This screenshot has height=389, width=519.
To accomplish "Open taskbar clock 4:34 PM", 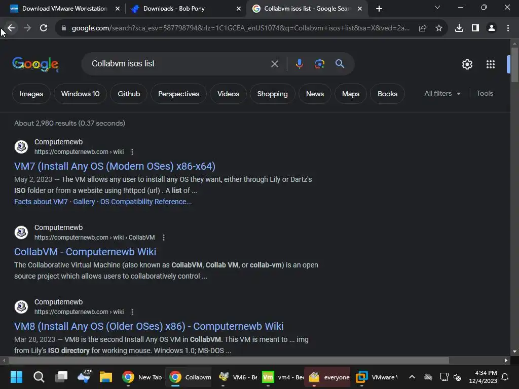I will (483, 377).
